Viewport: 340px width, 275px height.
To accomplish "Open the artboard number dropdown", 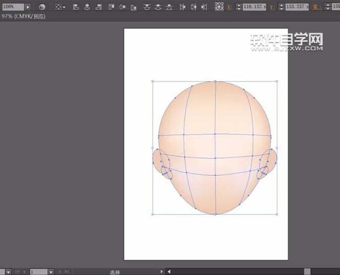I will (51, 272).
